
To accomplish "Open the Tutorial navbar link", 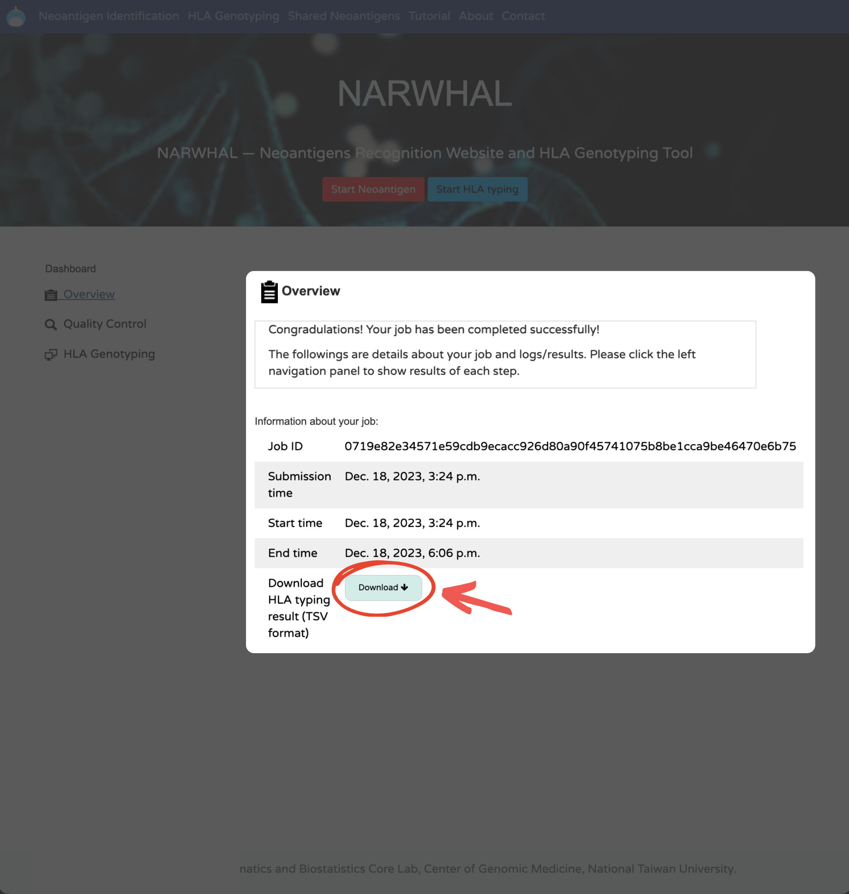I will click(x=429, y=16).
